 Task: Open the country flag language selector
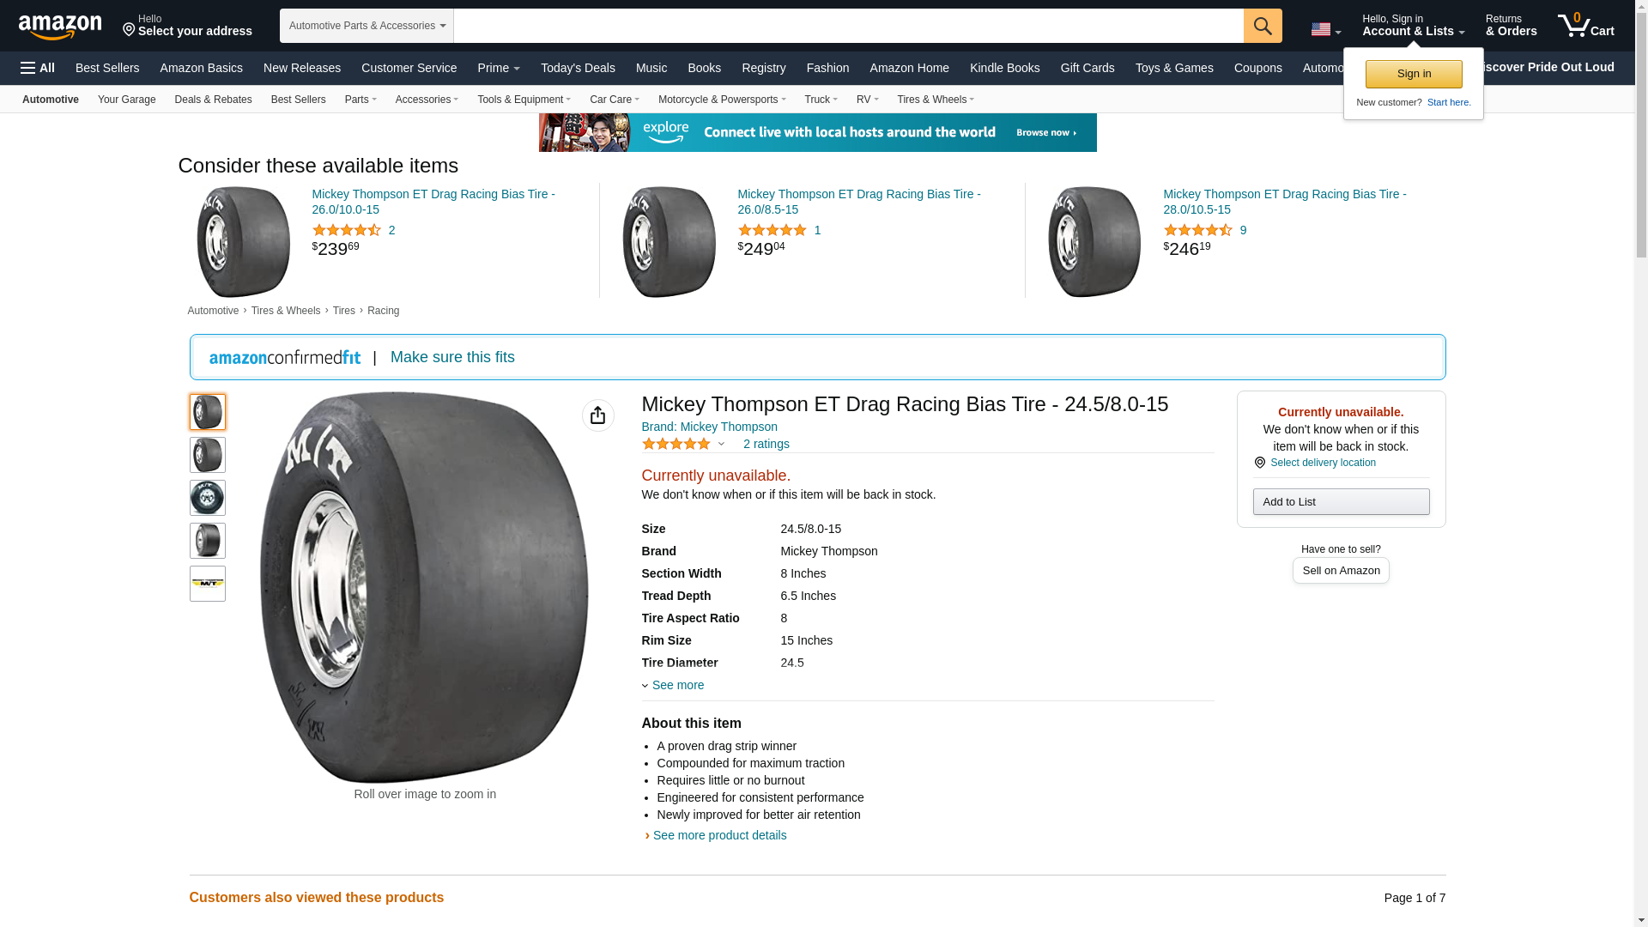click(1325, 29)
